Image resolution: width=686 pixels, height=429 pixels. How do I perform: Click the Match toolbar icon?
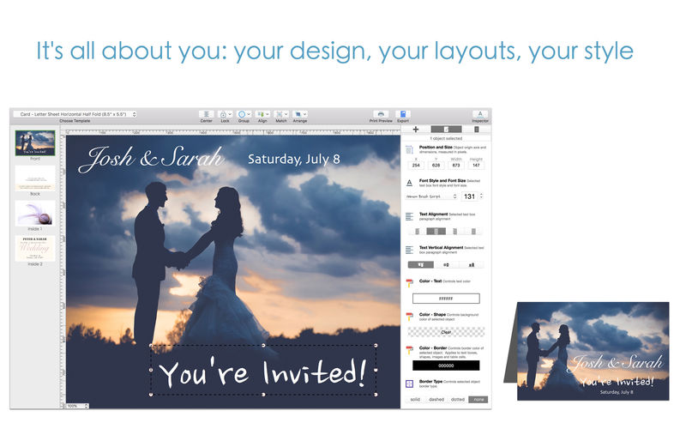pyautogui.click(x=280, y=114)
